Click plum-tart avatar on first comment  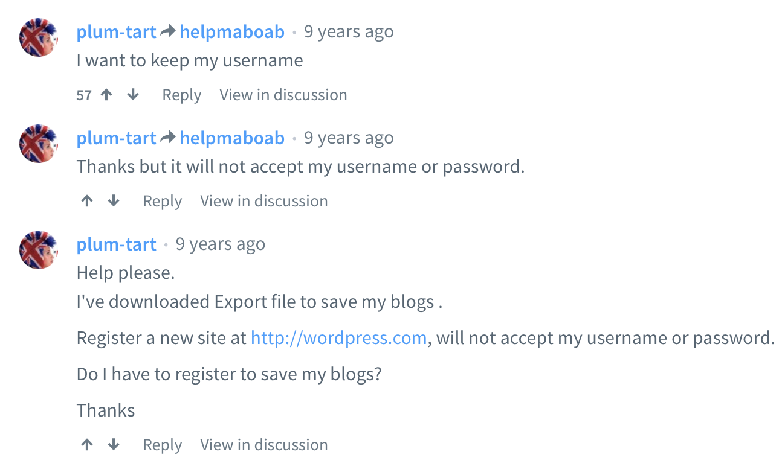click(39, 37)
